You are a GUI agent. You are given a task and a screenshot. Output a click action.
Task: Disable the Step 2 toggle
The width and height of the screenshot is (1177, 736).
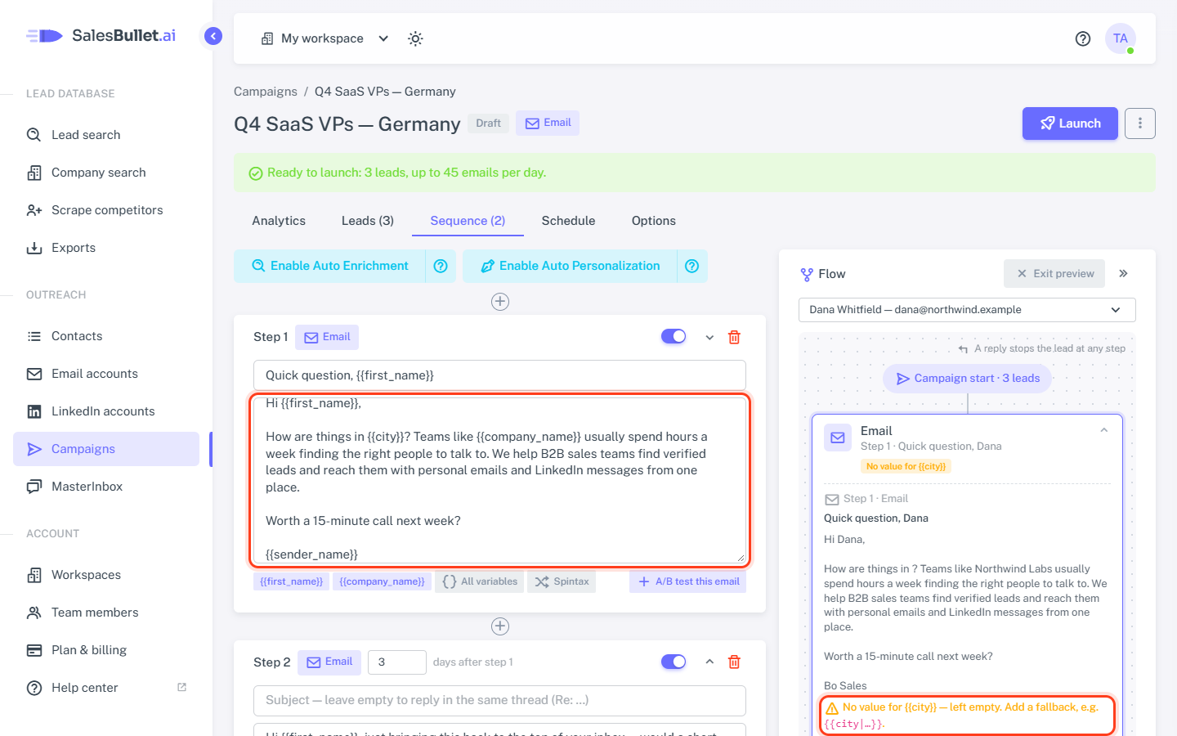click(x=674, y=662)
